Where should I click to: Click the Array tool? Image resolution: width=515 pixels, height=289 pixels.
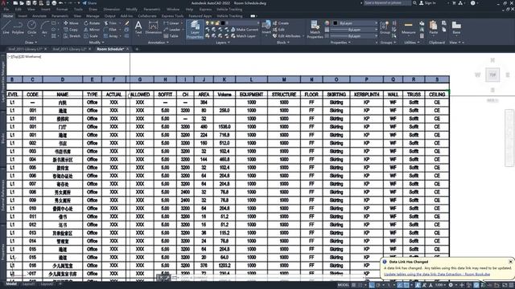pos(111,36)
